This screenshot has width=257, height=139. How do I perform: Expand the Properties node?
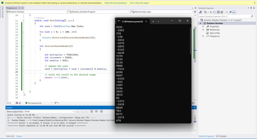point(203,27)
